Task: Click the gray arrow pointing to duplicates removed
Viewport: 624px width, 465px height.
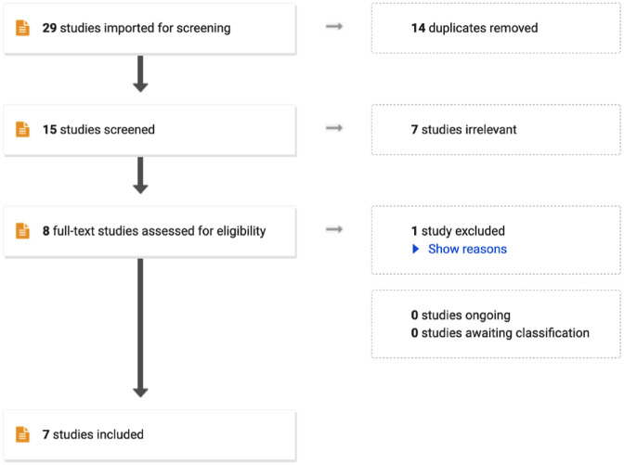Action: click(334, 27)
